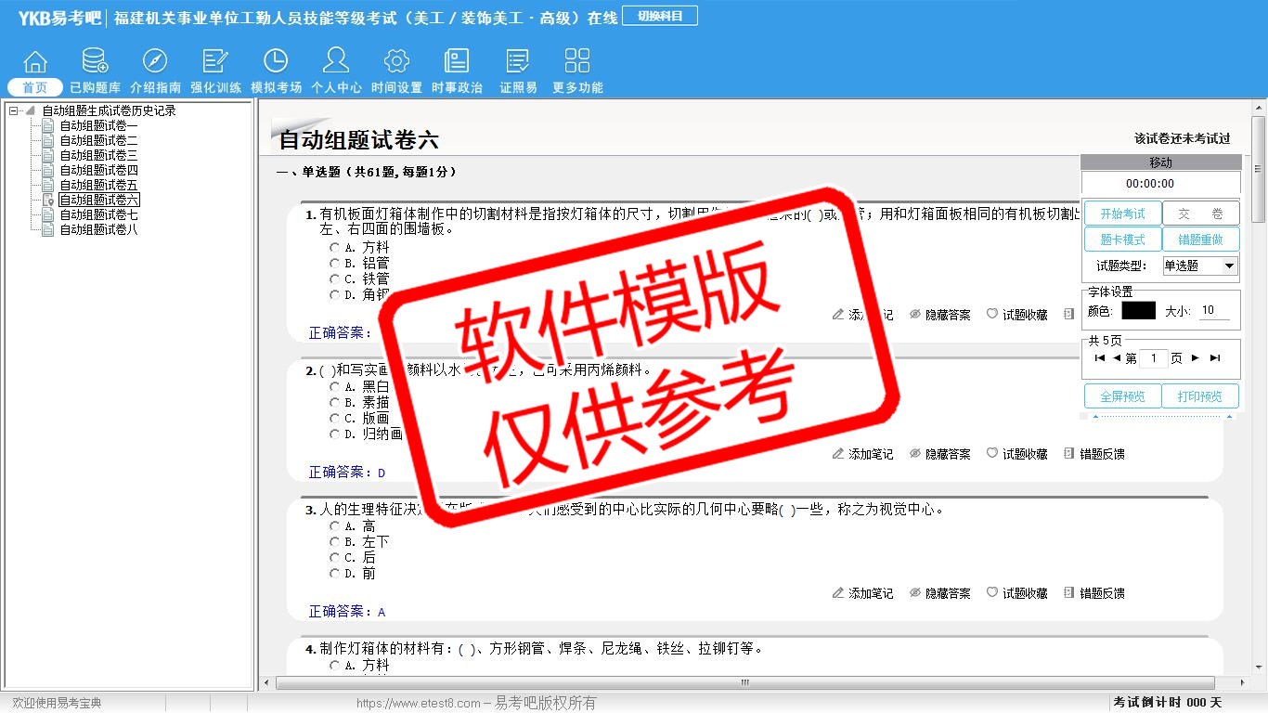Click the 错题重做 button

(x=1200, y=240)
